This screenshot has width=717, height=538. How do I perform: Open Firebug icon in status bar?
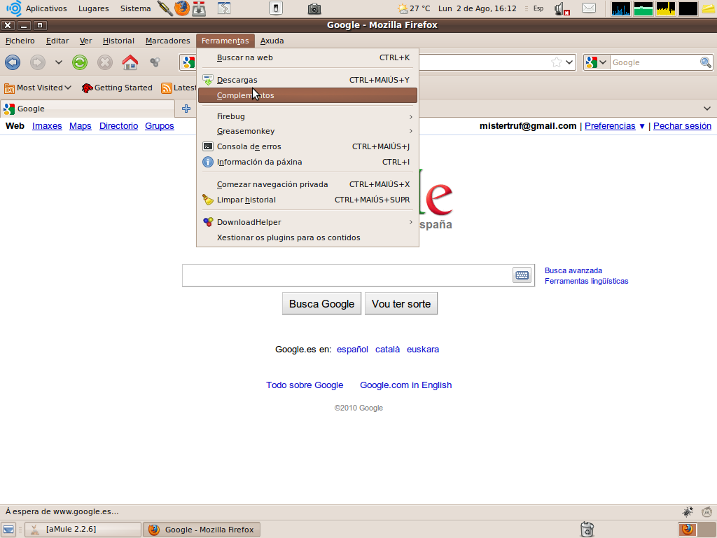[688, 511]
